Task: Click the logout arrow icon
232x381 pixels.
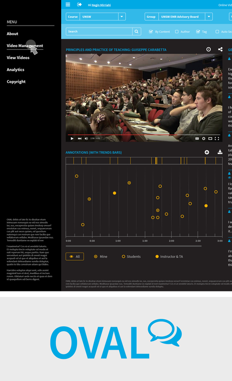Action: tap(79, 4)
